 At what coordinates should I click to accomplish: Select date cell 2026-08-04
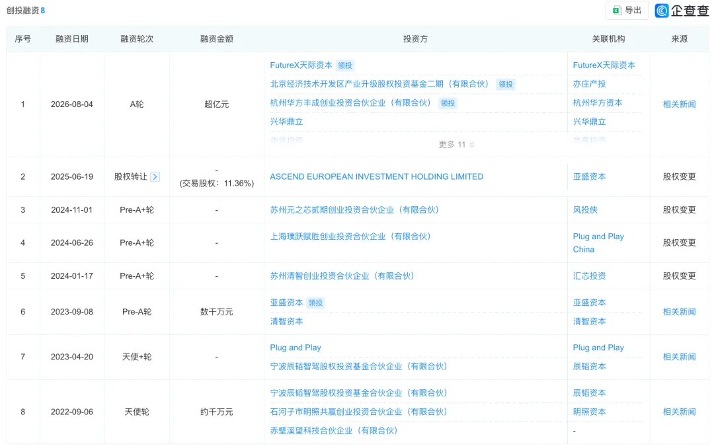pos(72,104)
